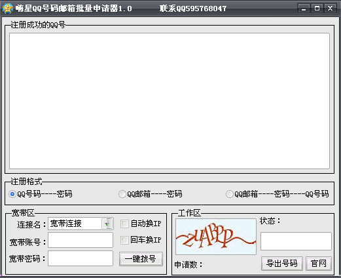Click the 联系QQ595768047 title text
The height and width of the screenshot is (278, 341).
click(x=193, y=9)
